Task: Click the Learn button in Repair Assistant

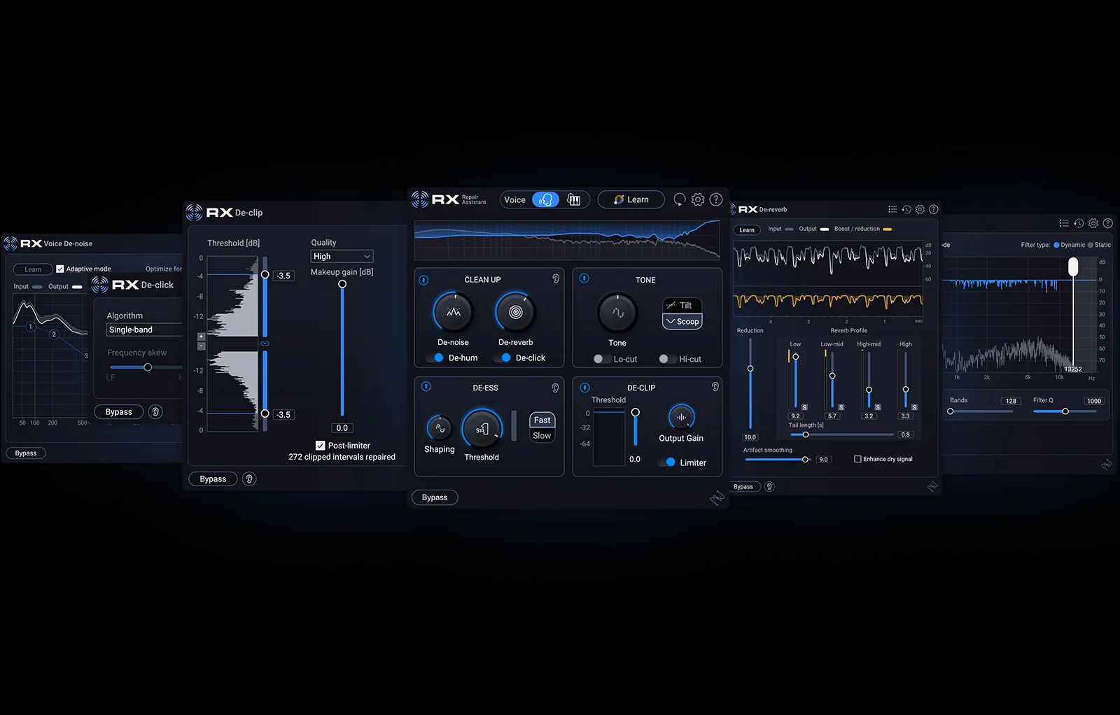Action: click(x=631, y=199)
